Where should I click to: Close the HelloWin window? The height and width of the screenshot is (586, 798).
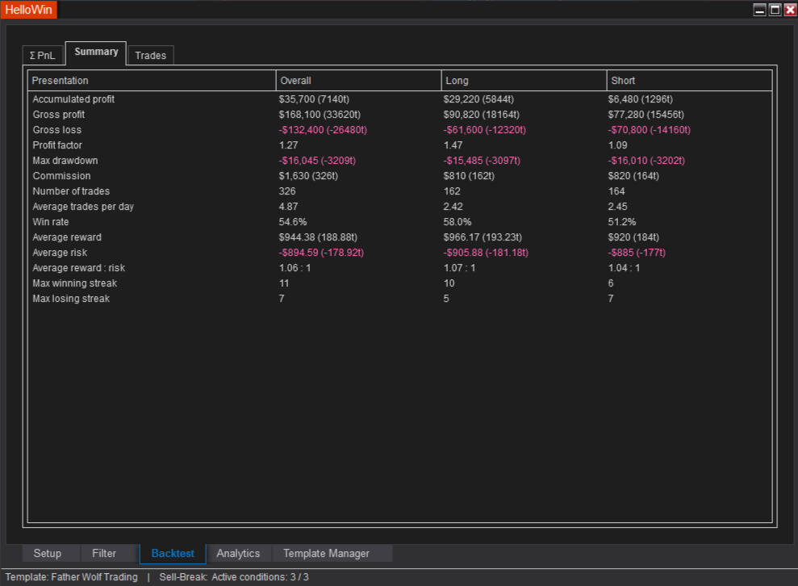[789, 10]
